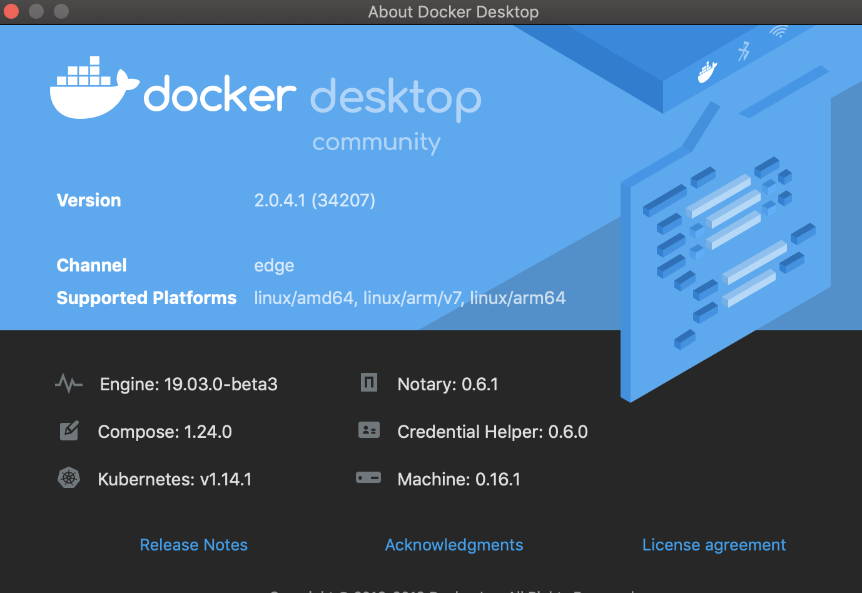
Task: Click the Kubernetes helm wheel icon
Action: pos(69,478)
